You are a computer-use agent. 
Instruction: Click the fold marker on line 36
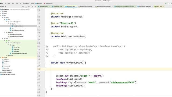tap(45, 63)
